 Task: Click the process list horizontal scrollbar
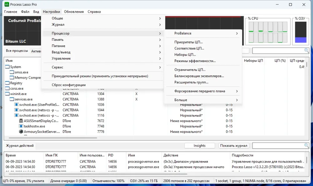53,138
